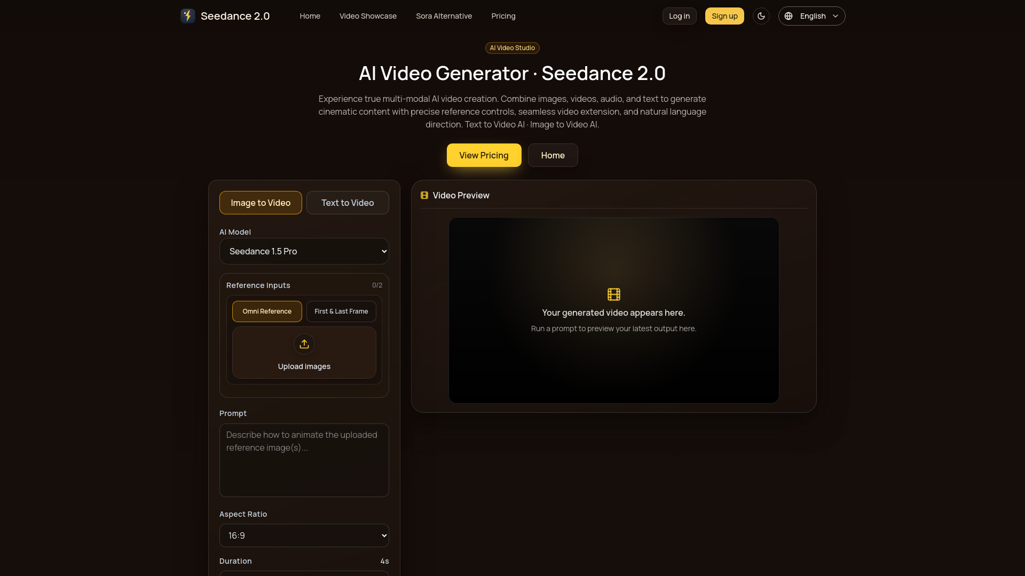This screenshot has width=1025, height=576.
Task: Click the Sign up button
Action: pos(724,16)
